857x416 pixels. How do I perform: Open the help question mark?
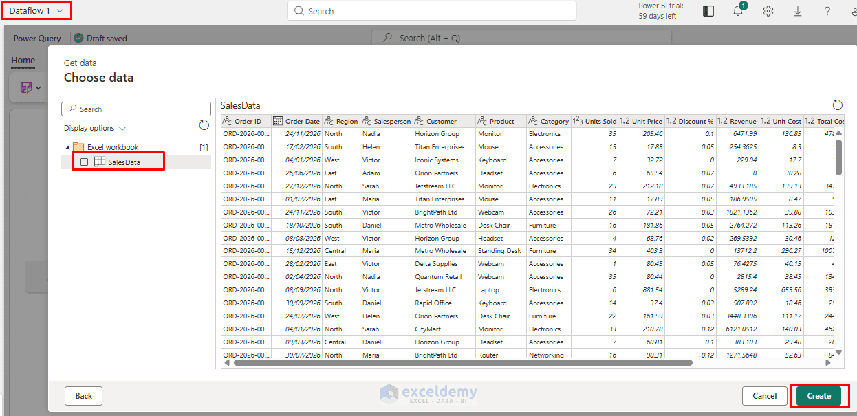(x=827, y=11)
